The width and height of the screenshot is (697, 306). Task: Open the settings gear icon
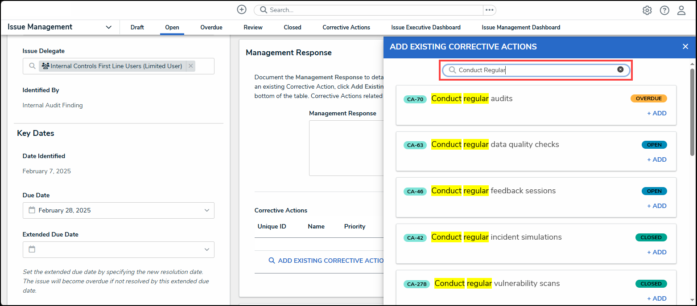pos(647,10)
